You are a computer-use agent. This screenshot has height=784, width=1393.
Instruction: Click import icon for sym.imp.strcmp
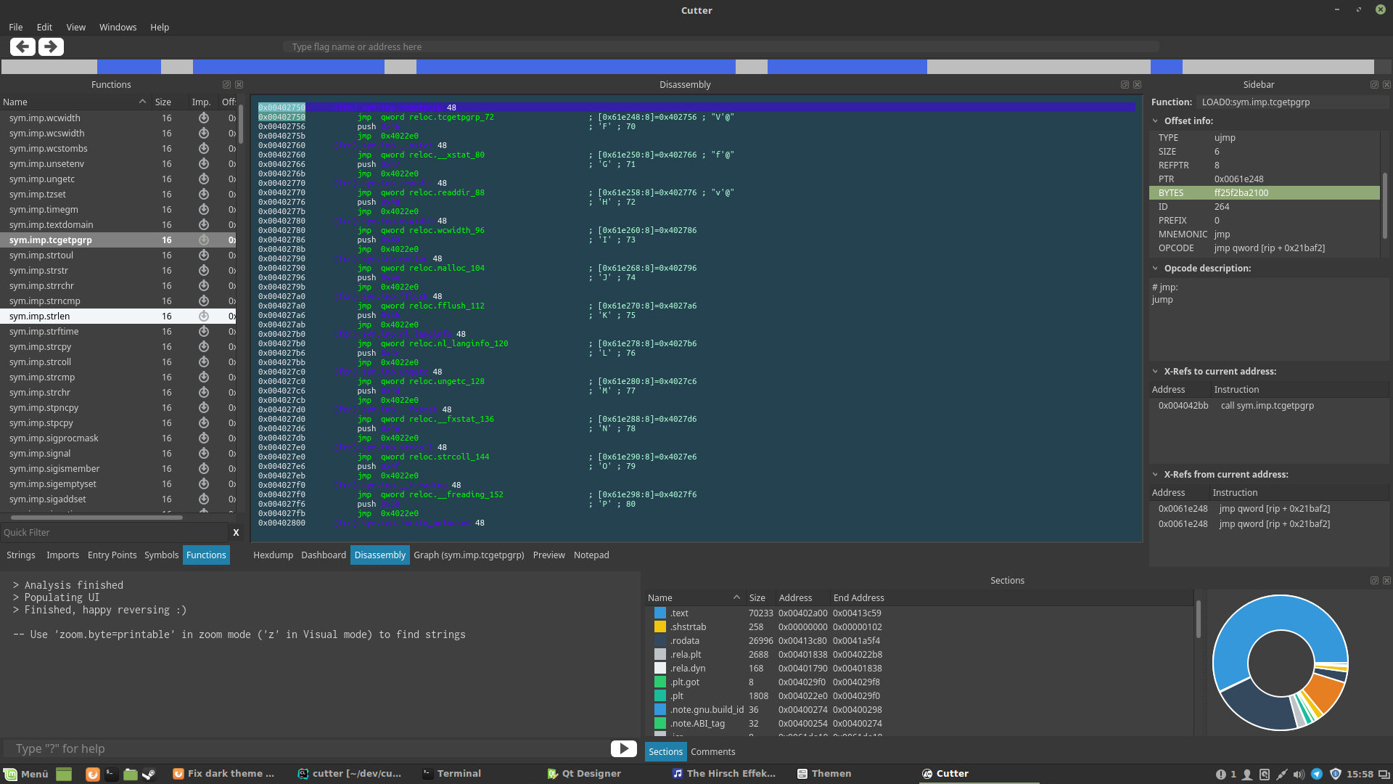(204, 377)
